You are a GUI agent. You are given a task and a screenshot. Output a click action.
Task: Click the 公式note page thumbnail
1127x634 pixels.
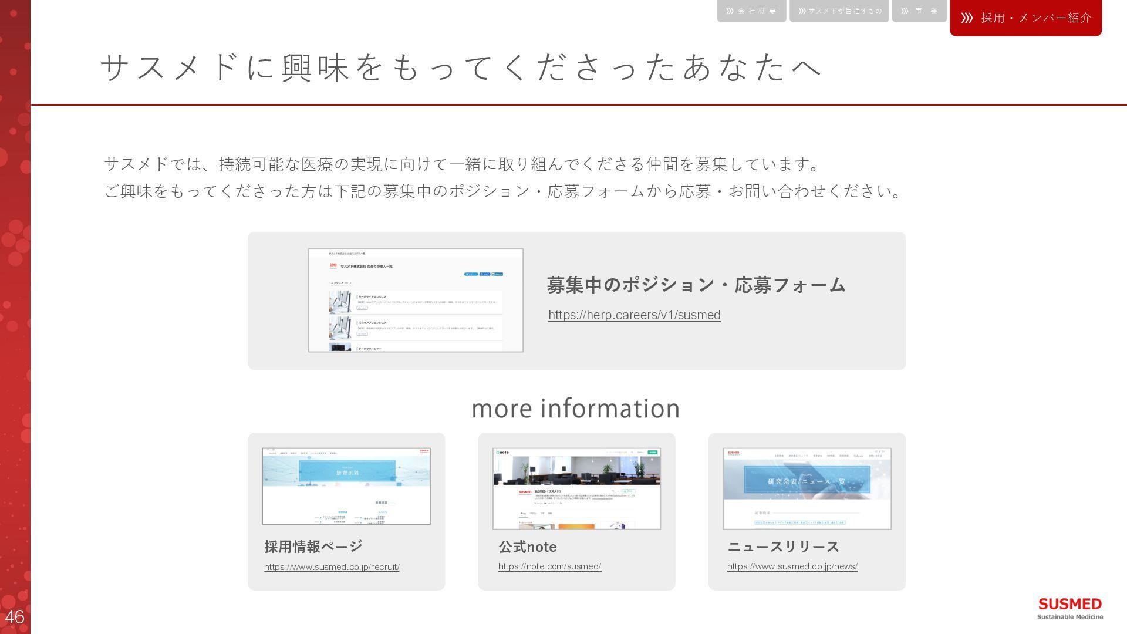click(576, 488)
